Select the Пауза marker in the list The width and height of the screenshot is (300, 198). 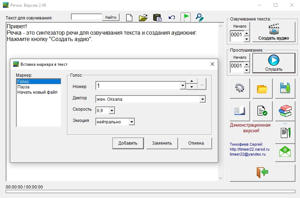click(39, 87)
